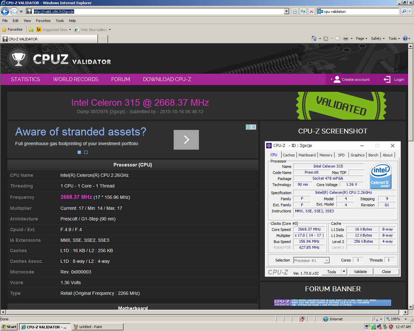
Task: Open the STATISTICS page
Action: click(26, 79)
